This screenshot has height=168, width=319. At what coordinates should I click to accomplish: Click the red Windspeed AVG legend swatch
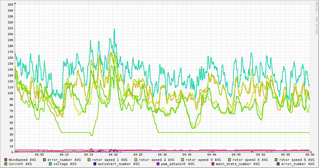click(x=6, y=160)
